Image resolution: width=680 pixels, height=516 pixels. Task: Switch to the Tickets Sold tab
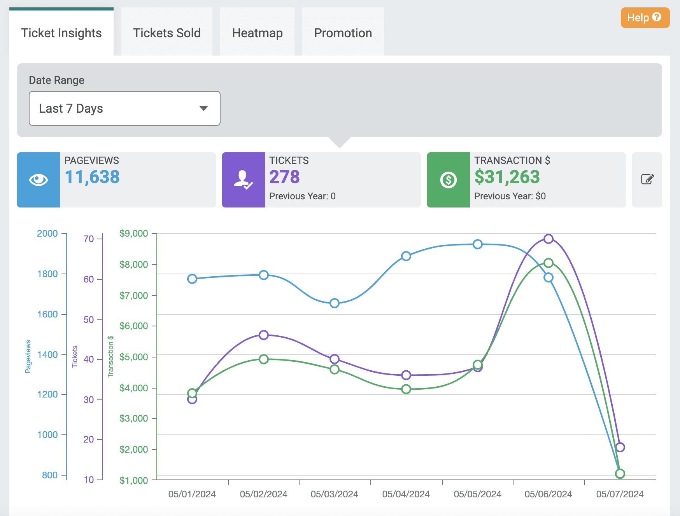point(166,33)
